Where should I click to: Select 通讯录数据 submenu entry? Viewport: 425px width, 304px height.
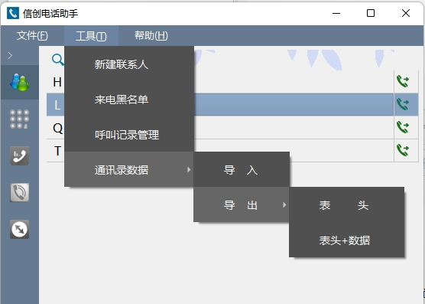click(129, 170)
